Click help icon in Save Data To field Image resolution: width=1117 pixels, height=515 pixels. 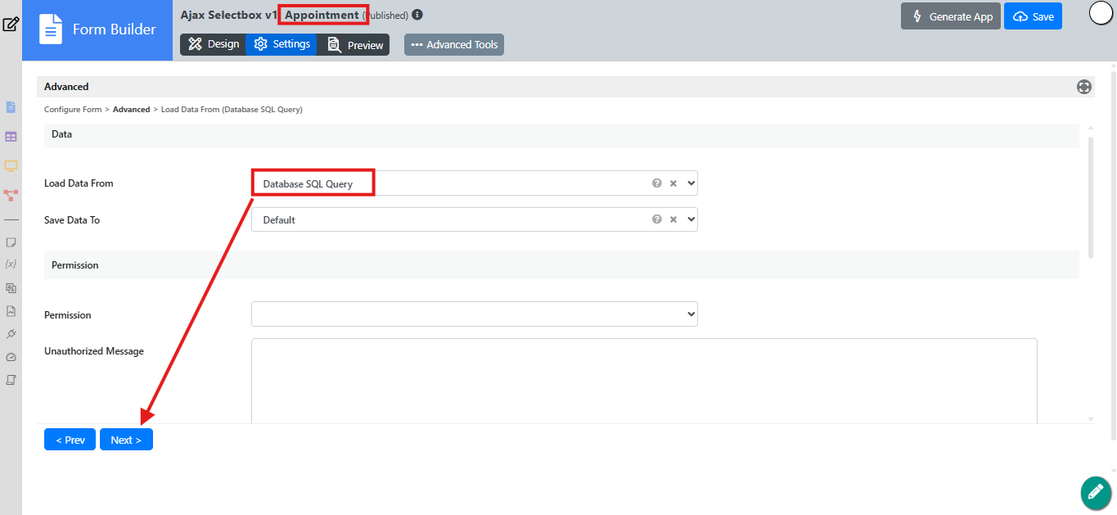pos(656,219)
